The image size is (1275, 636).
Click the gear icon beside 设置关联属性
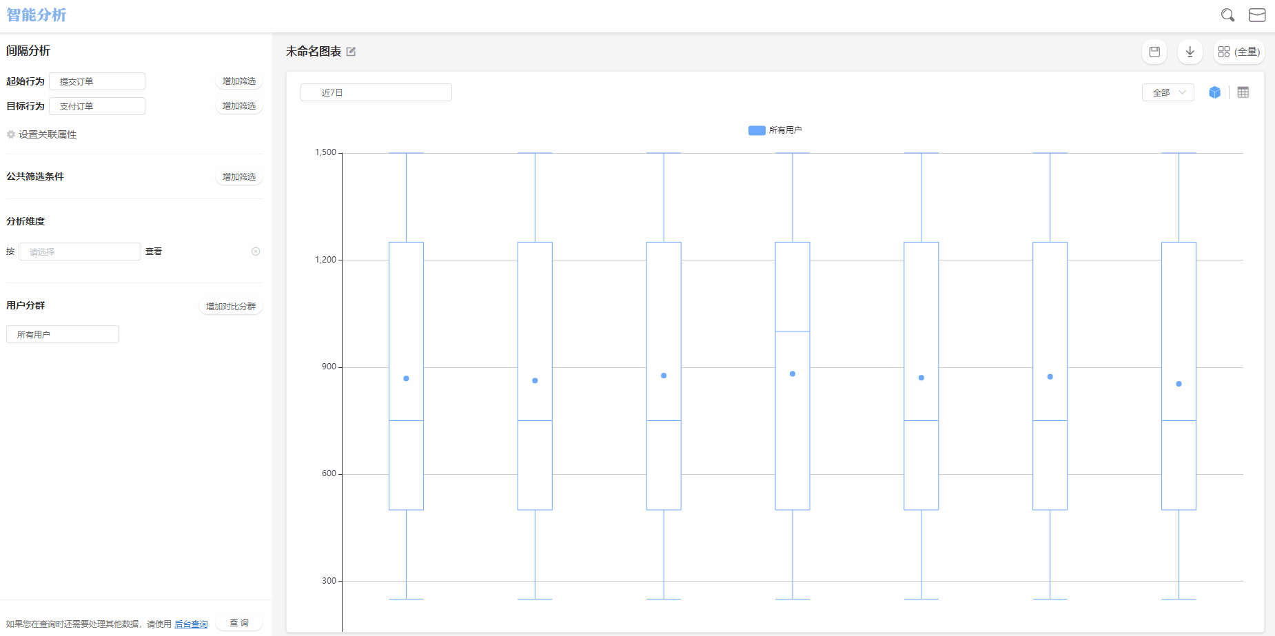[x=11, y=134]
